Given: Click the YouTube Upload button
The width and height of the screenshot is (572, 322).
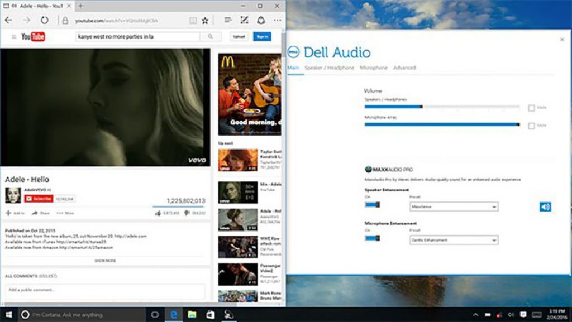Looking at the screenshot, I should [x=239, y=37].
